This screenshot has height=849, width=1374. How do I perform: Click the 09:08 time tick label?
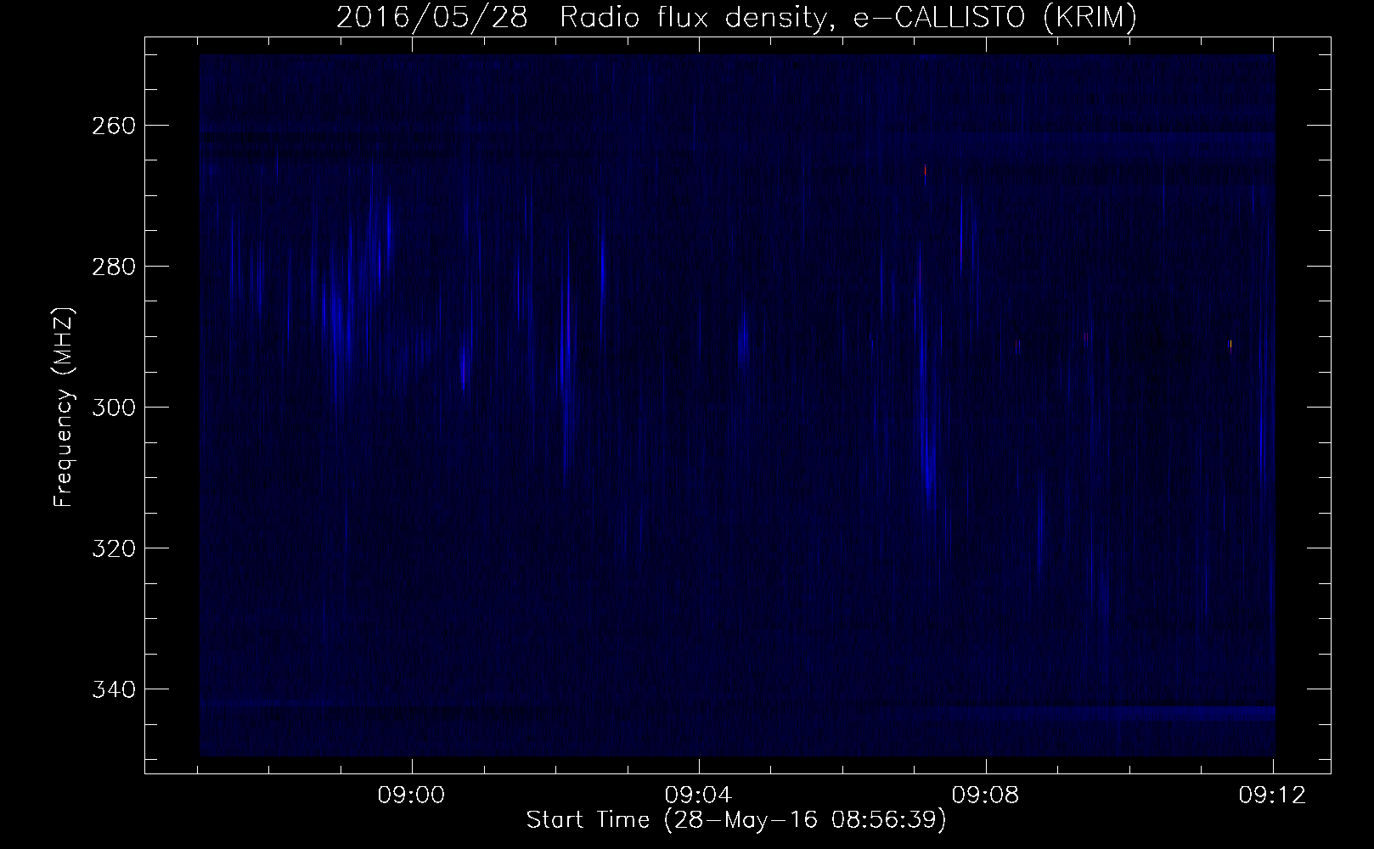tap(986, 796)
